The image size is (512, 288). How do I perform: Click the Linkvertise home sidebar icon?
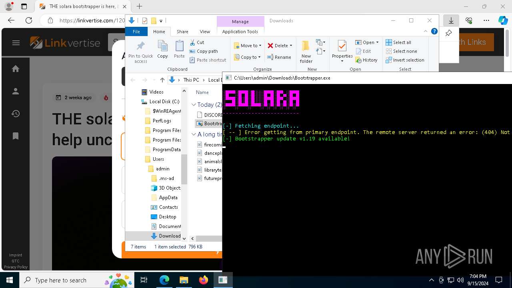click(16, 69)
